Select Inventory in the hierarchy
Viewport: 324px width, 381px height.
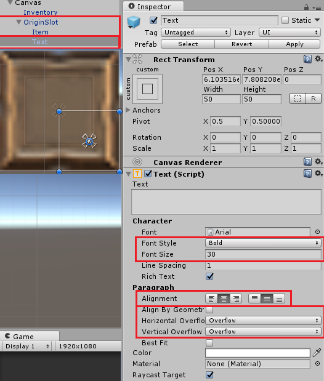[41, 12]
